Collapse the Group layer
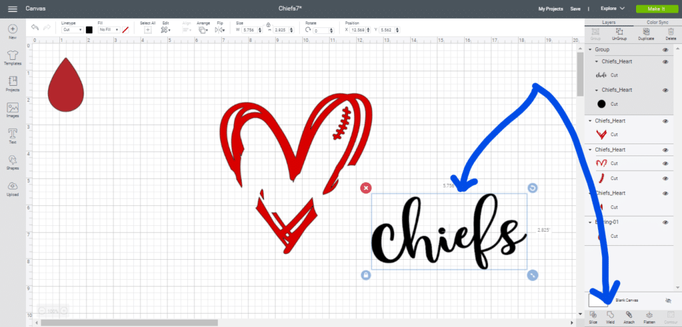 [x=590, y=49]
